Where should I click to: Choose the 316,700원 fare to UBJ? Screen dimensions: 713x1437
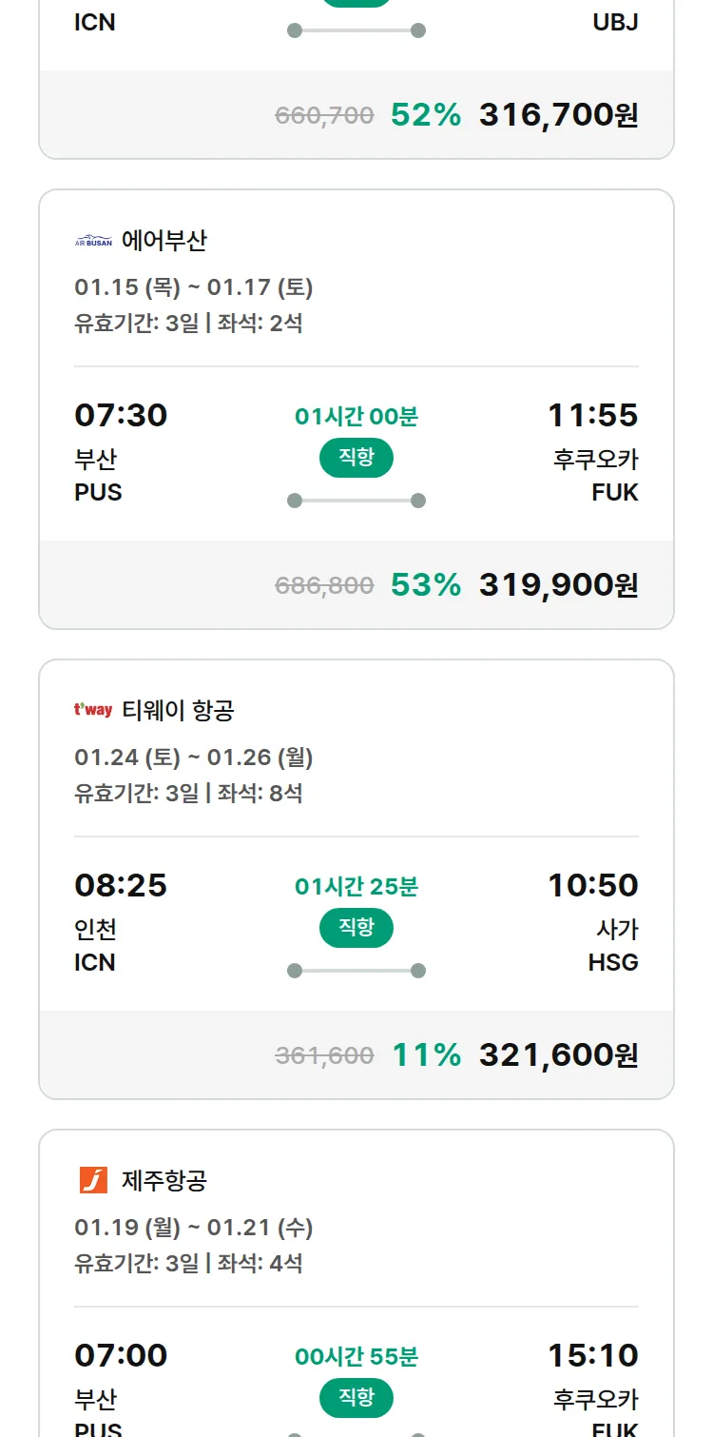pyautogui.click(x=558, y=115)
